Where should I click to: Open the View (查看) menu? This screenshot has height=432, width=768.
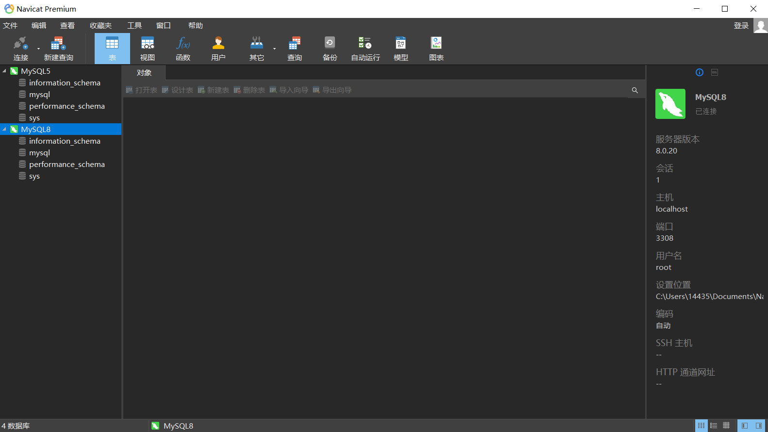[67, 26]
